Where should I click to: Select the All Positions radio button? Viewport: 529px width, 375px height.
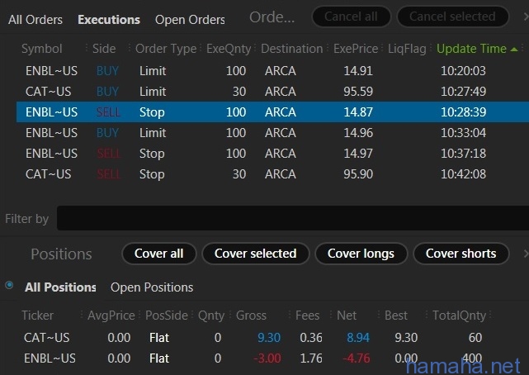point(9,286)
